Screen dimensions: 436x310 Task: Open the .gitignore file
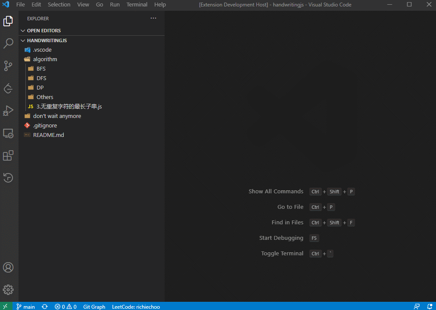tap(92, 125)
